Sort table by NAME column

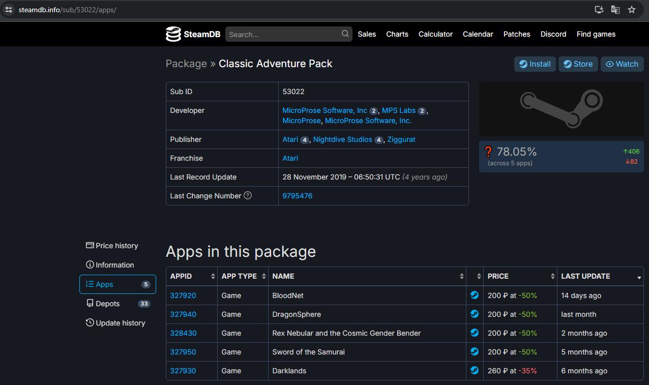[x=367, y=276]
